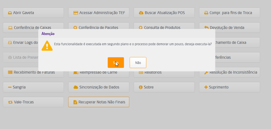Confirm the dialog with the orange Sim button
This screenshot has width=271, height=129.
(x=116, y=63)
